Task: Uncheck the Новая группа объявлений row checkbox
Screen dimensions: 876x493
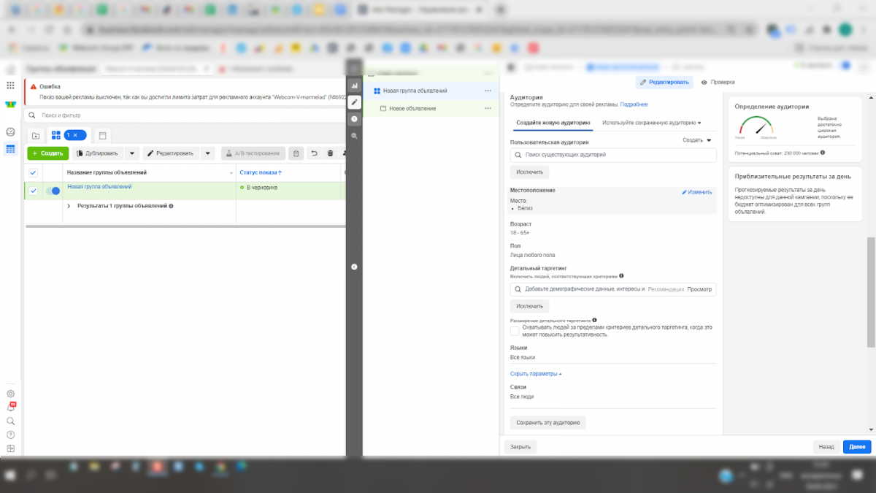Action: tap(33, 191)
